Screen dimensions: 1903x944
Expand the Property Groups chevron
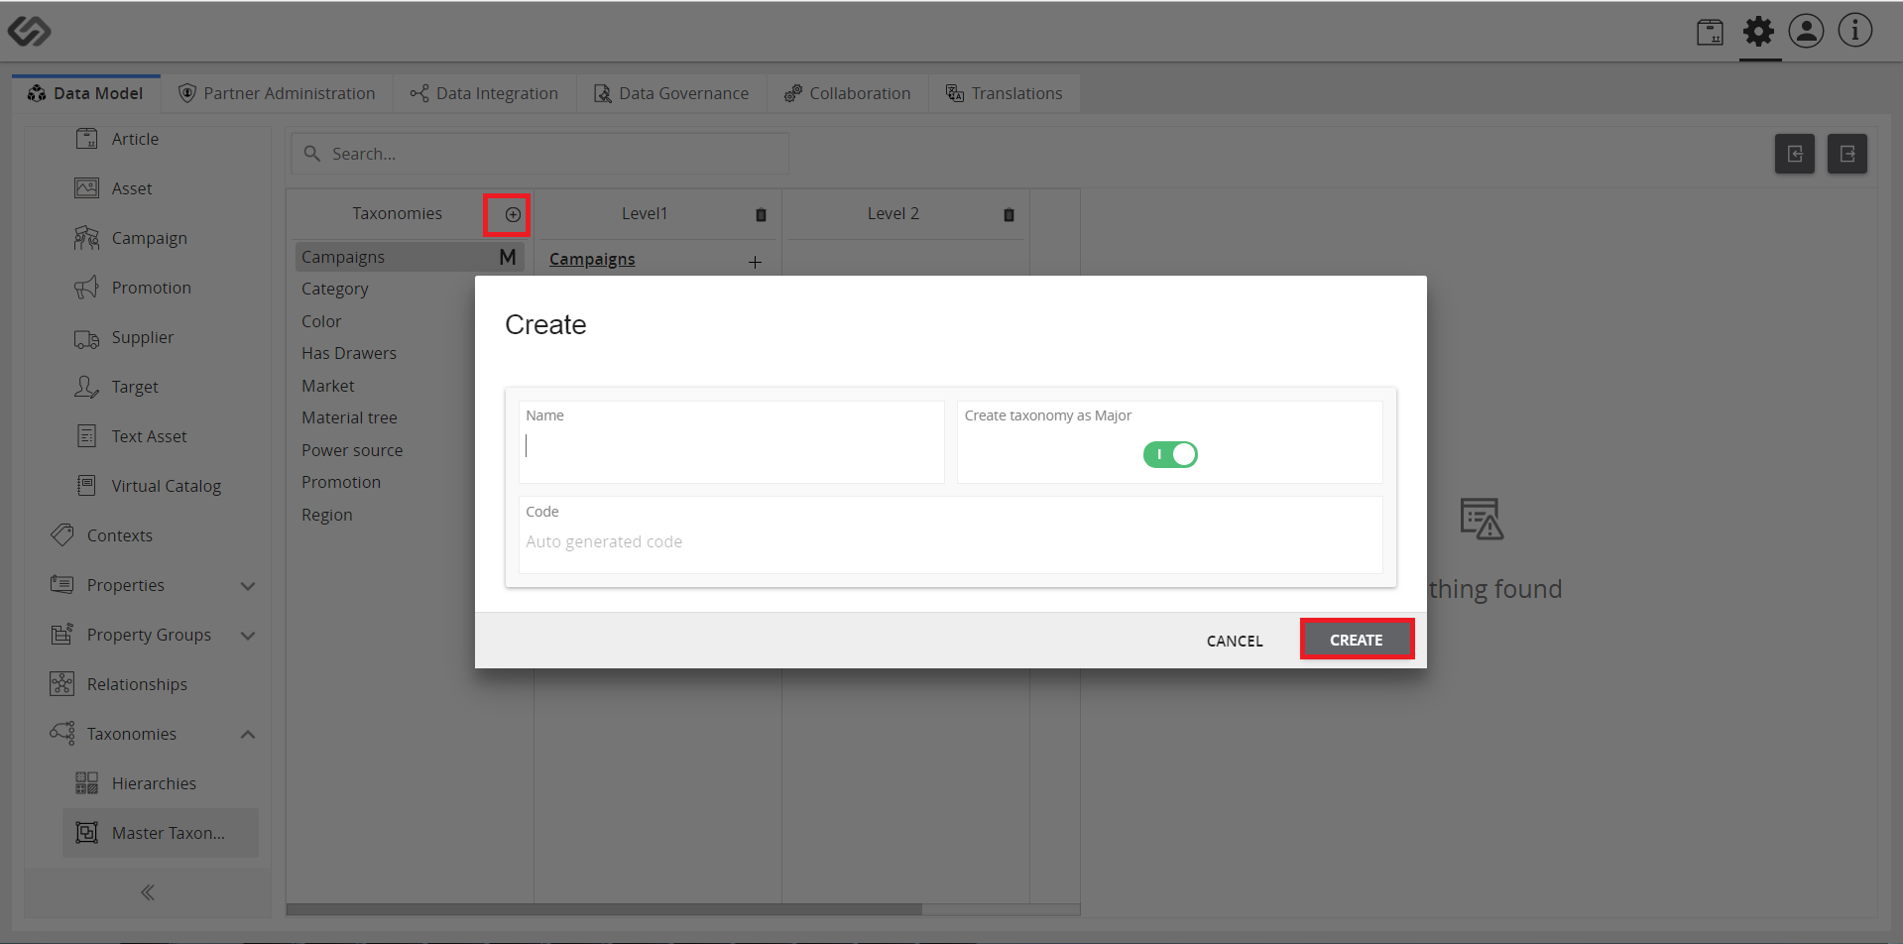248,636
